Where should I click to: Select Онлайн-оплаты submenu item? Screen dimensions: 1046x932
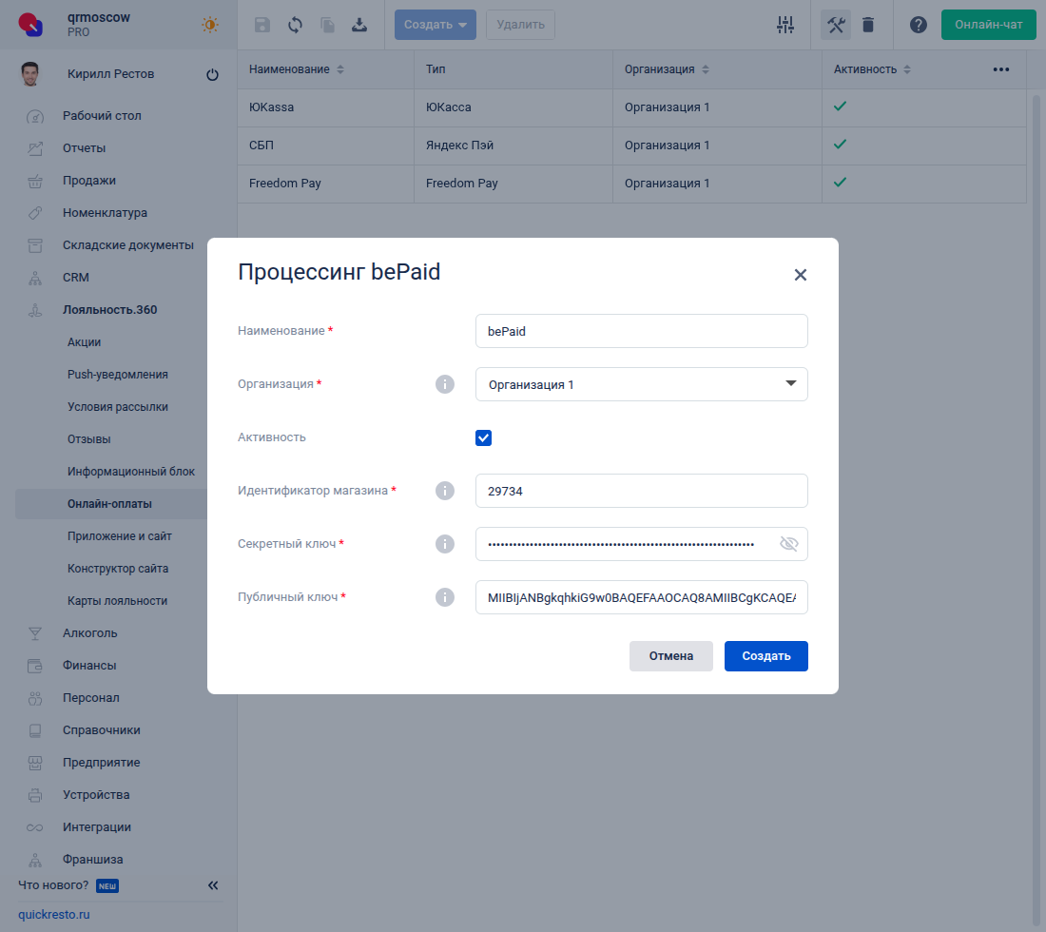point(109,504)
